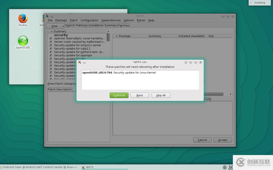Open the View dropdown
Screen dimensions: 273x170
[x=55, y=26]
